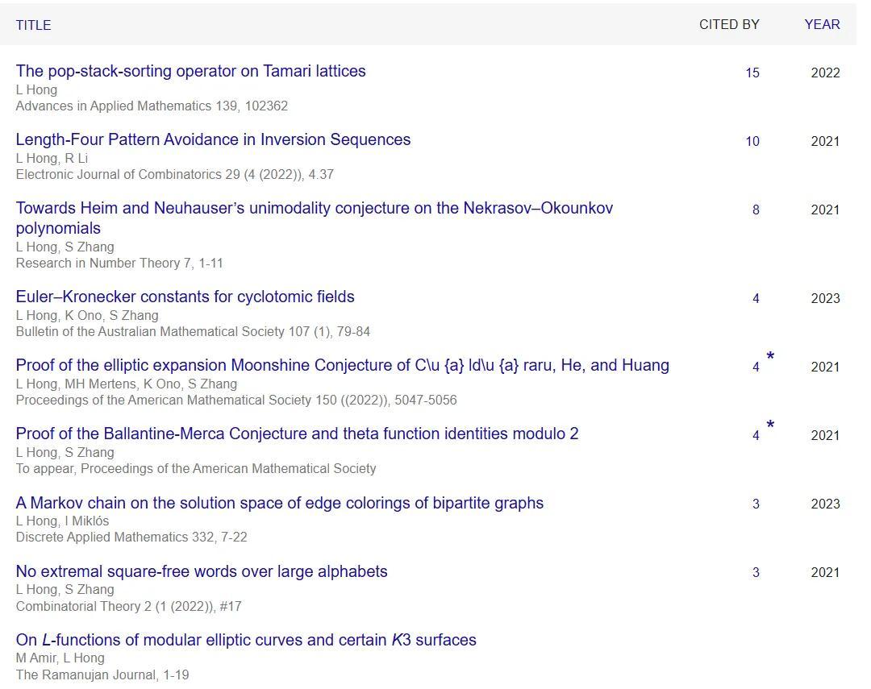The height and width of the screenshot is (689, 871).
Task: Open No extremal square-free words paper
Action: (x=202, y=571)
